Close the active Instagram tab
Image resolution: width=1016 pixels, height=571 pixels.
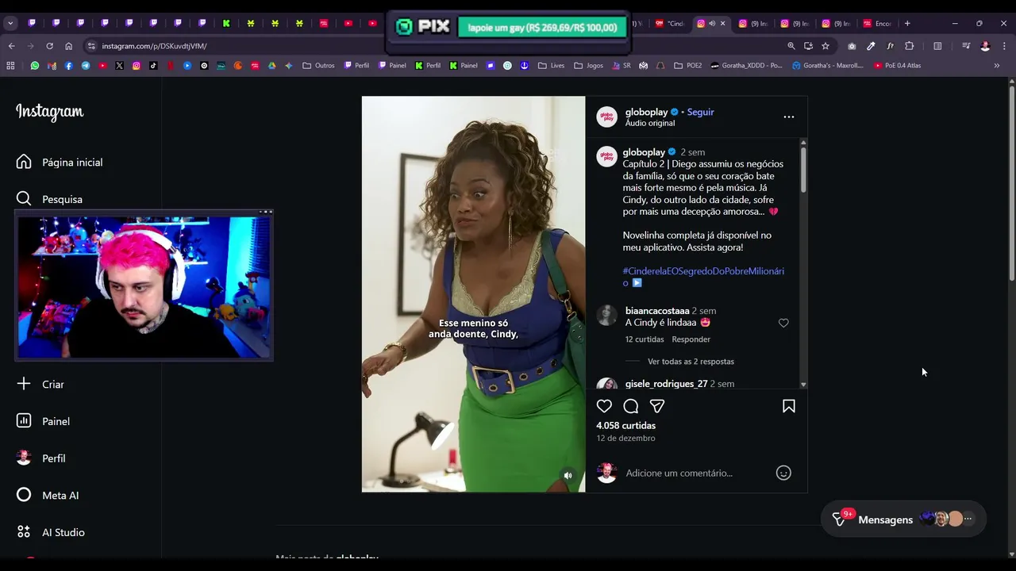[x=722, y=23]
